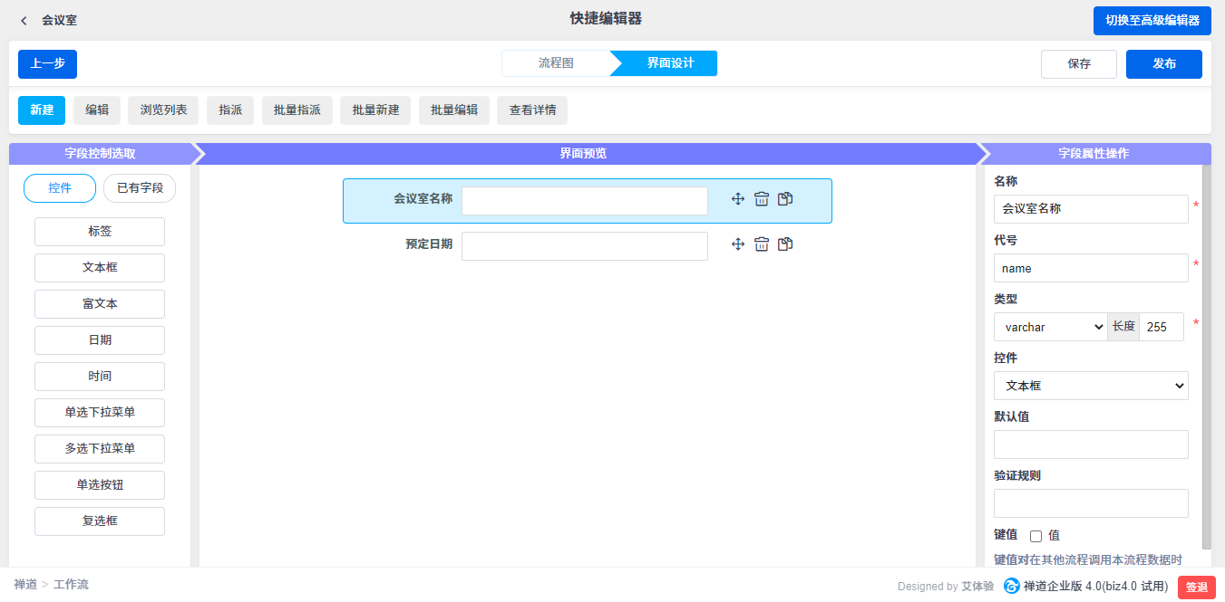Go back using the arrow beside 会议室

coord(24,20)
